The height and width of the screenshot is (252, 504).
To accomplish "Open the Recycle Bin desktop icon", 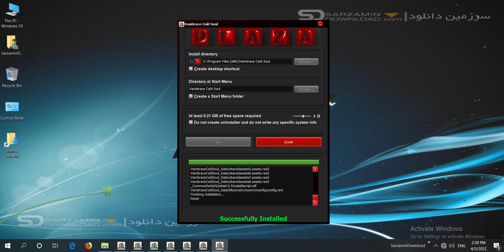I will tap(12, 77).
